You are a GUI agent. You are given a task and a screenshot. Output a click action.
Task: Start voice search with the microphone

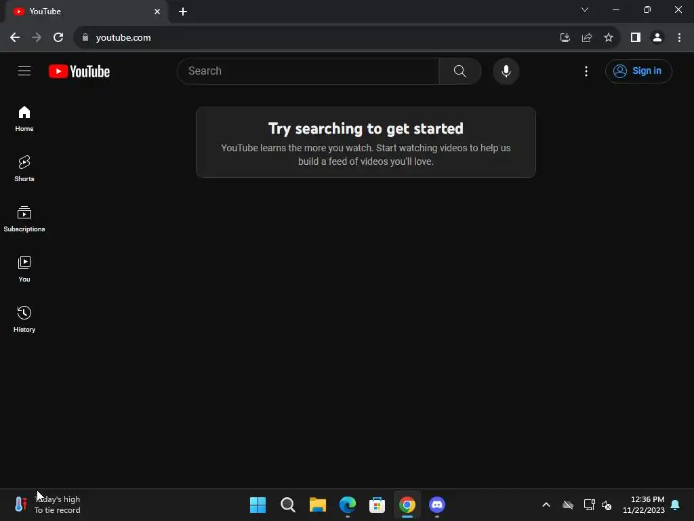(506, 71)
